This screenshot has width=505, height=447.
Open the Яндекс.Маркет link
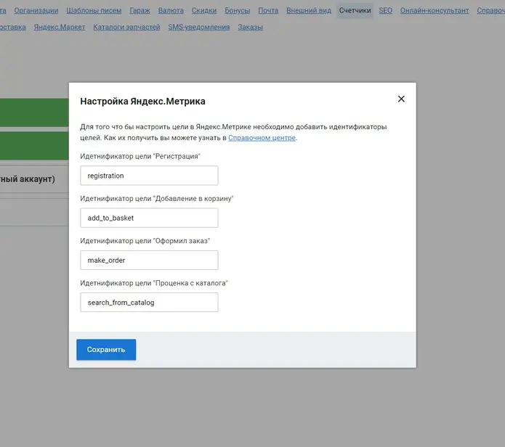point(60,28)
